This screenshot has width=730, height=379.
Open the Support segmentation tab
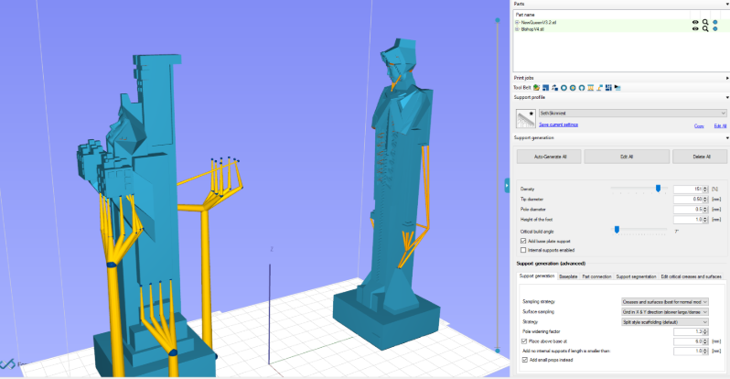[636, 276]
